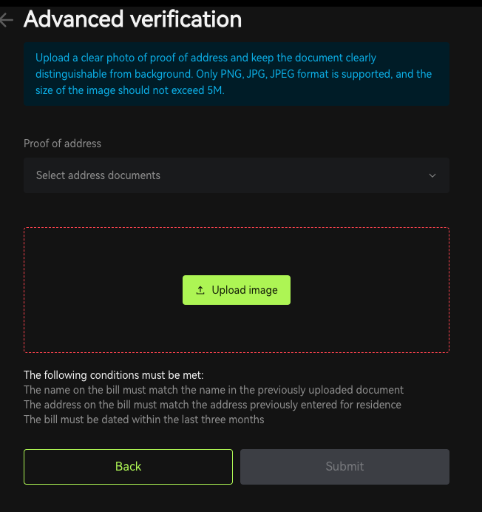Click the Select address documents placeholder text
This screenshot has height=512, width=482.
tap(98, 175)
